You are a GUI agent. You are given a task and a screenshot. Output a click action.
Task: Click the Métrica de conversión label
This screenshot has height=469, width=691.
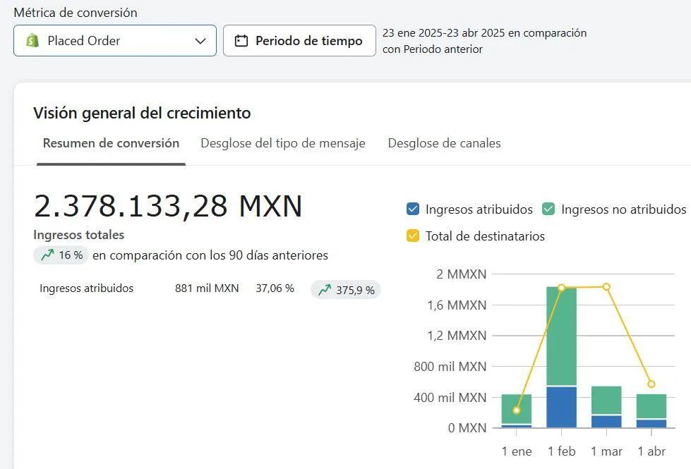tap(76, 12)
